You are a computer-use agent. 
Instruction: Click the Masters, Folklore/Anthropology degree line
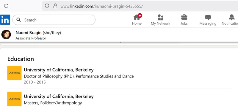coord(53,103)
